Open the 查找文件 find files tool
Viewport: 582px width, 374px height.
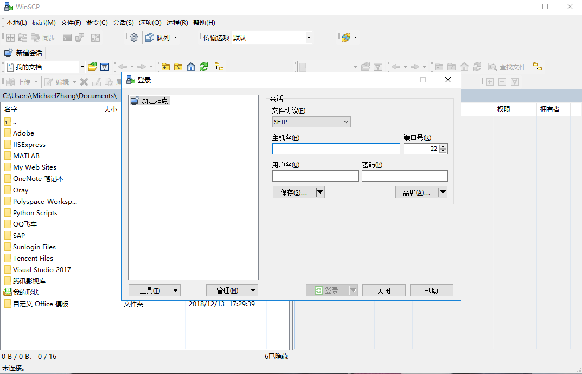(x=507, y=66)
